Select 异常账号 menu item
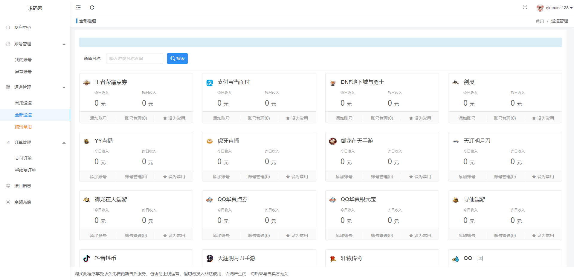574x280 pixels. coord(23,72)
